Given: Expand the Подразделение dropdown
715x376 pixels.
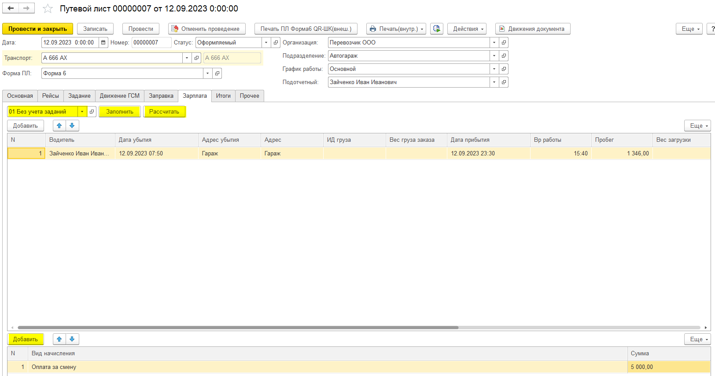Looking at the screenshot, I should click(494, 56).
